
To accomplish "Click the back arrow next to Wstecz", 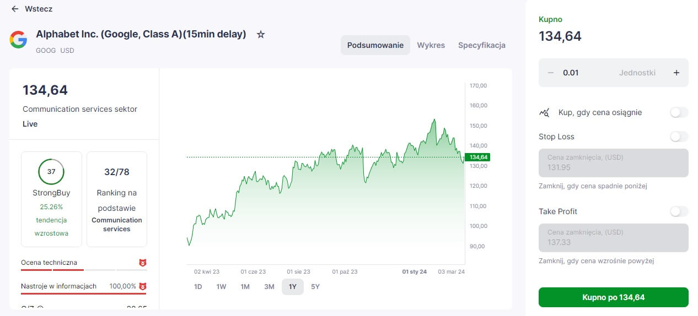I will pyautogui.click(x=15, y=9).
